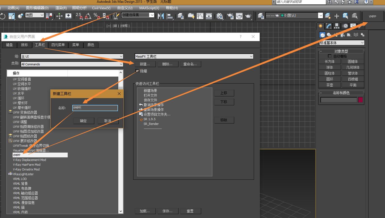Screen dimensions: 385x218
Task: Switch to the 颜色 tab
Action: coord(91,45)
